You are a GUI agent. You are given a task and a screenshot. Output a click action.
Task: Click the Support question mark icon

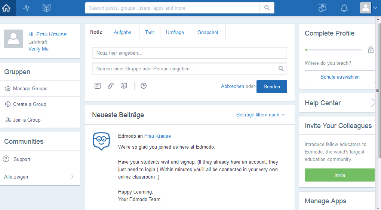(x=6, y=159)
